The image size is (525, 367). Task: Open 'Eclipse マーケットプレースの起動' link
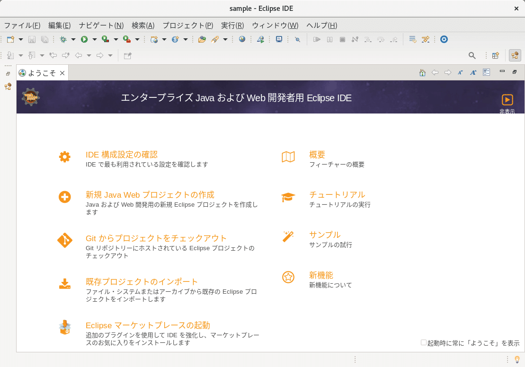(x=148, y=325)
